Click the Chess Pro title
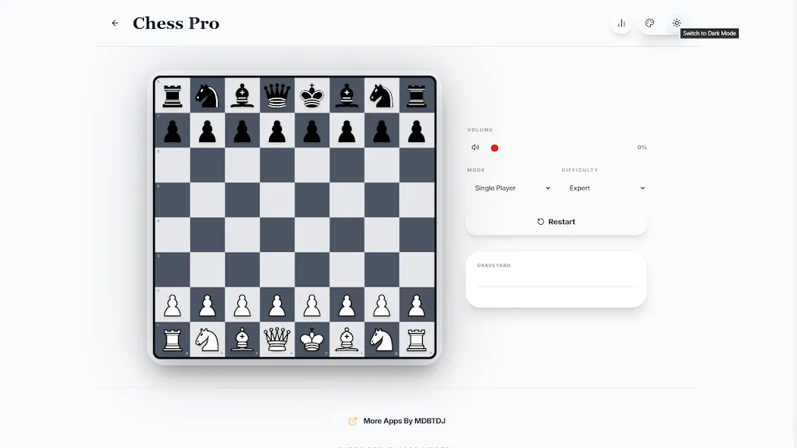Image resolution: width=797 pixels, height=448 pixels. pyautogui.click(x=176, y=23)
